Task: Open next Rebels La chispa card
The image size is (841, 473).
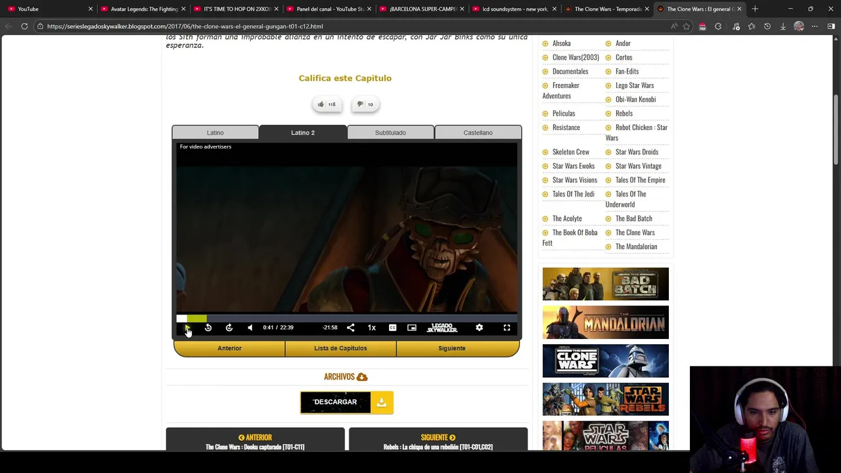Action: click(x=438, y=440)
